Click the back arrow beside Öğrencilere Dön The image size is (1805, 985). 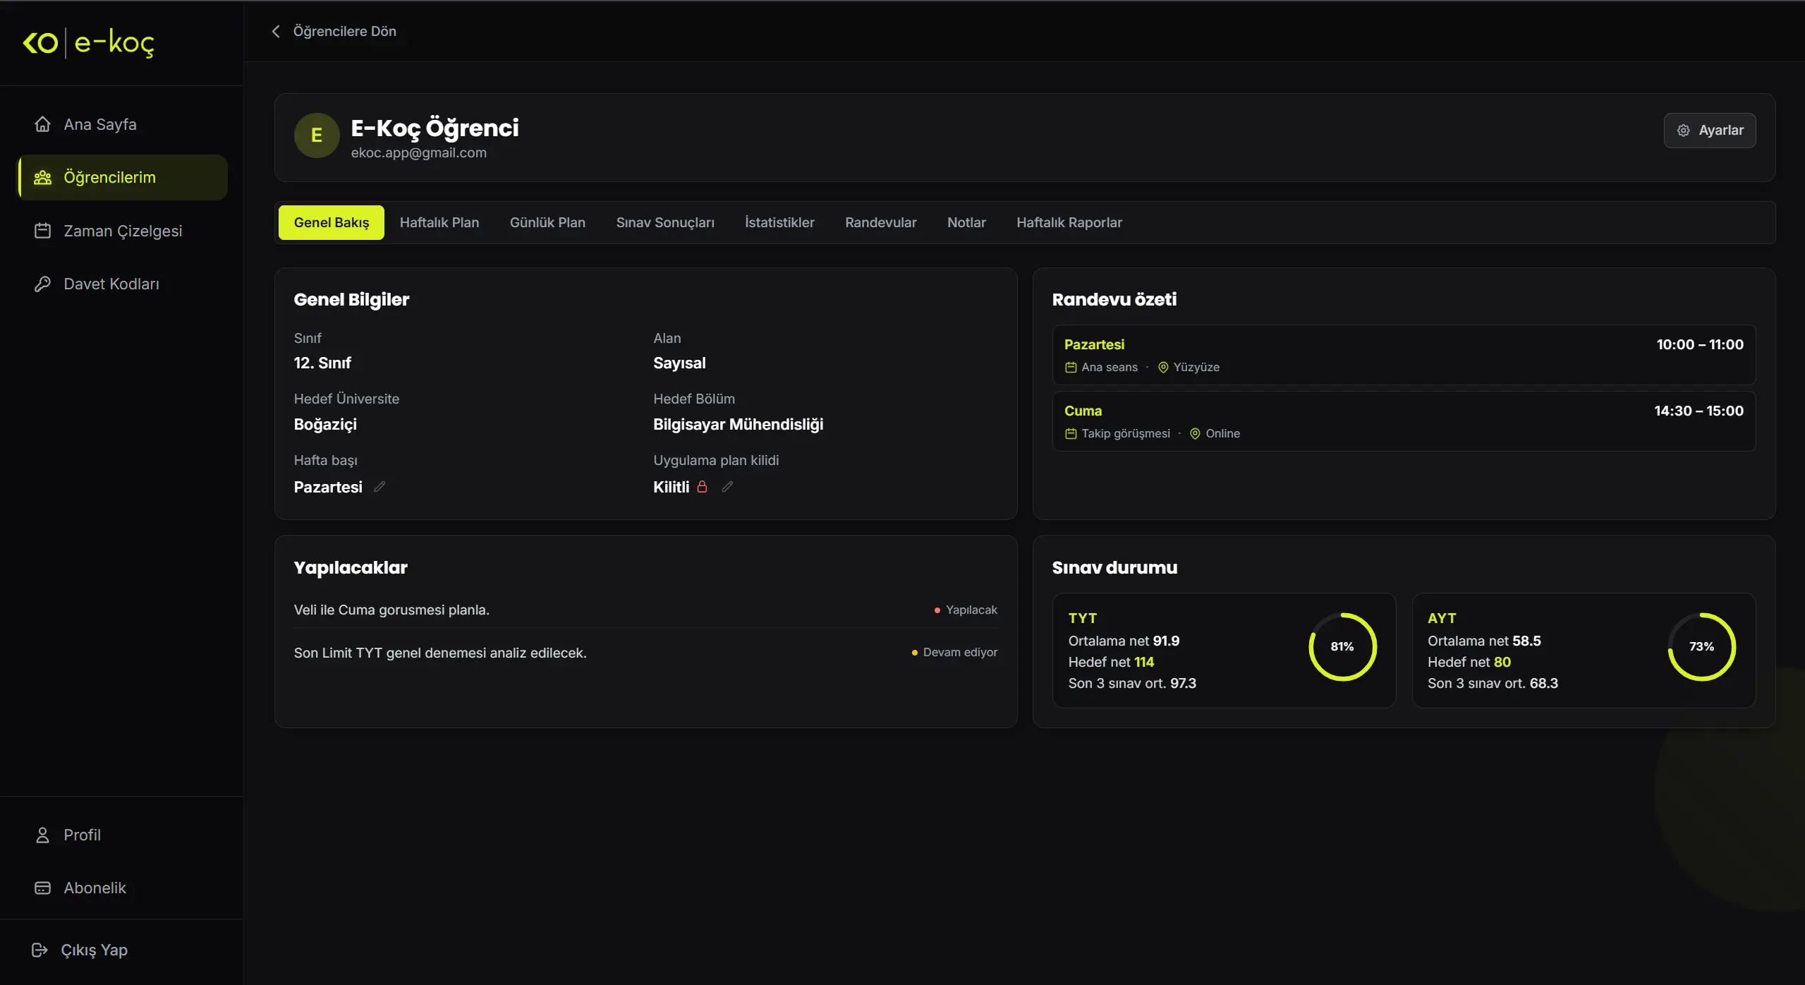(x=276, y=31)
